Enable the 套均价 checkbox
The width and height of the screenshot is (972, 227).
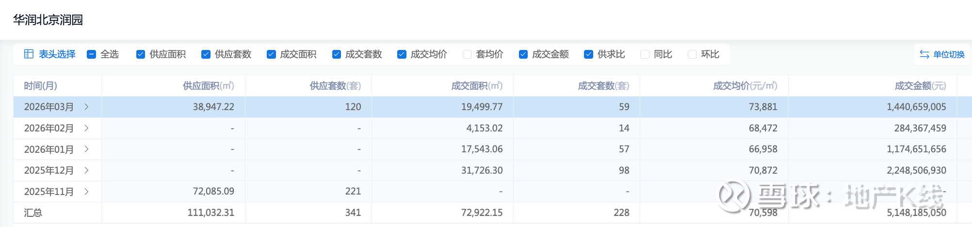[467, 54]
